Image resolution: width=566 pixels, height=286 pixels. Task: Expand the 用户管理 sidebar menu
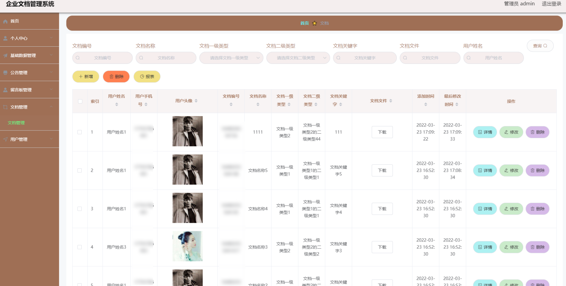point(29,139)
